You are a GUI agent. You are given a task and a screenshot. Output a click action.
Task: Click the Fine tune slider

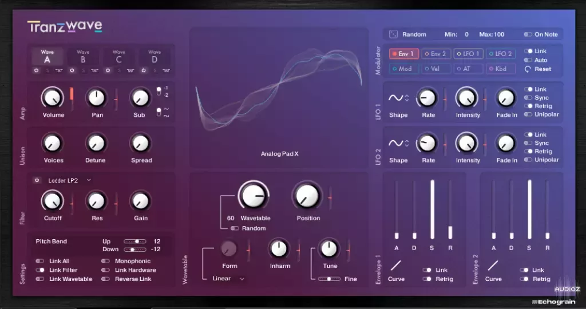(329, 279)
